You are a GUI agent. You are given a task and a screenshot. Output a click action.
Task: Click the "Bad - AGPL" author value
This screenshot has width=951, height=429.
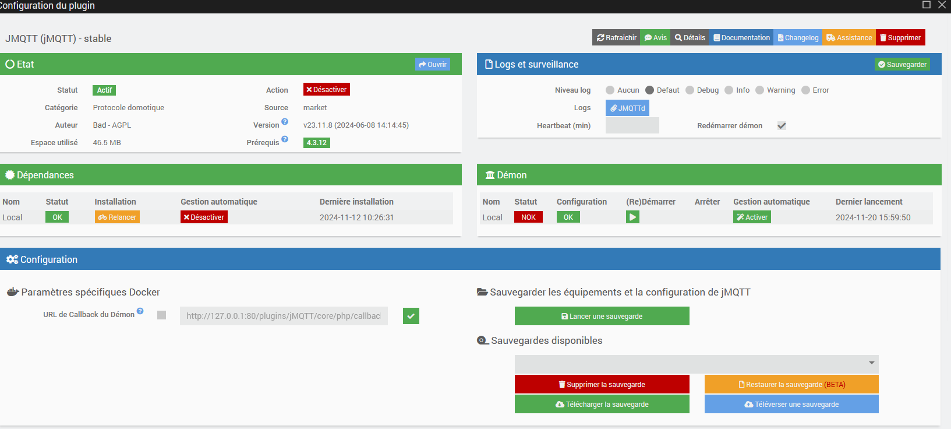click(112, 125)
